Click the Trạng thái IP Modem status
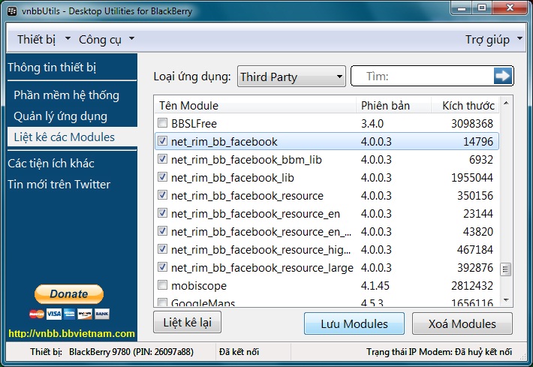The image size is (533, 367). (439, 352)
